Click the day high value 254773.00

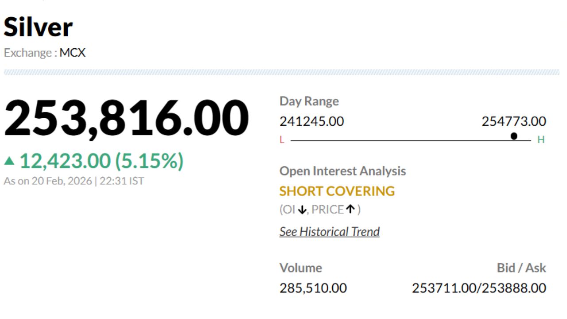click(x=514, y=121)
